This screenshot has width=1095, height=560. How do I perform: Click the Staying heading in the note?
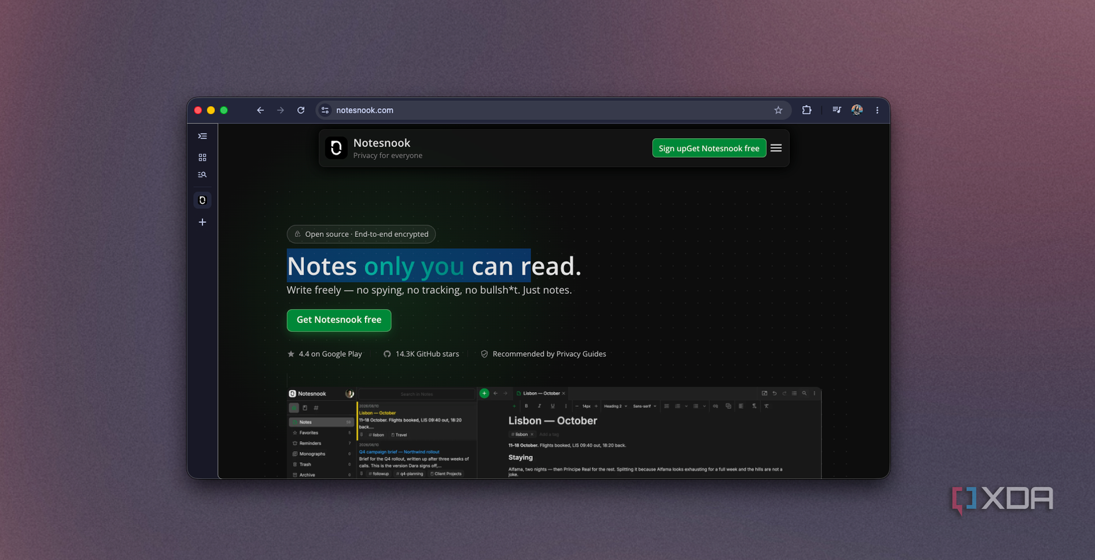pyautogui.click(x=520, y=458)
